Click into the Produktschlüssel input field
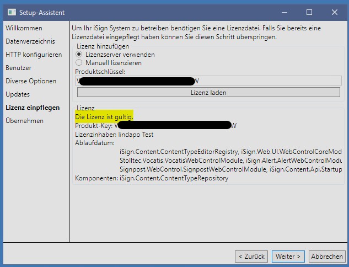Screen dimensions: 349x267 pyautogui.click(x=208, y=81)
